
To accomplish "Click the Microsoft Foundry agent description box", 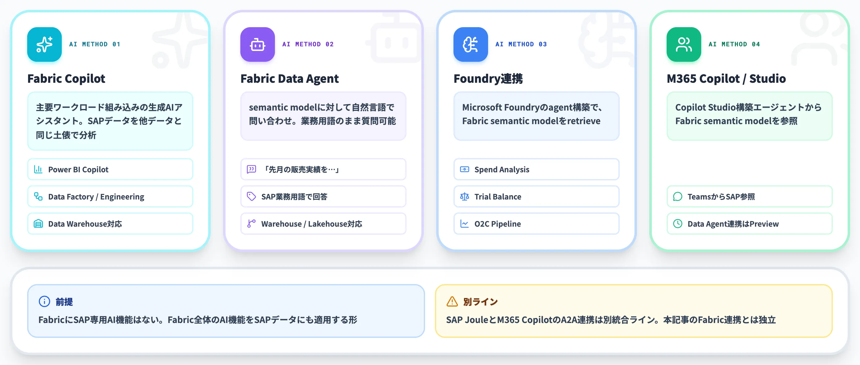I will pos(536,116).
